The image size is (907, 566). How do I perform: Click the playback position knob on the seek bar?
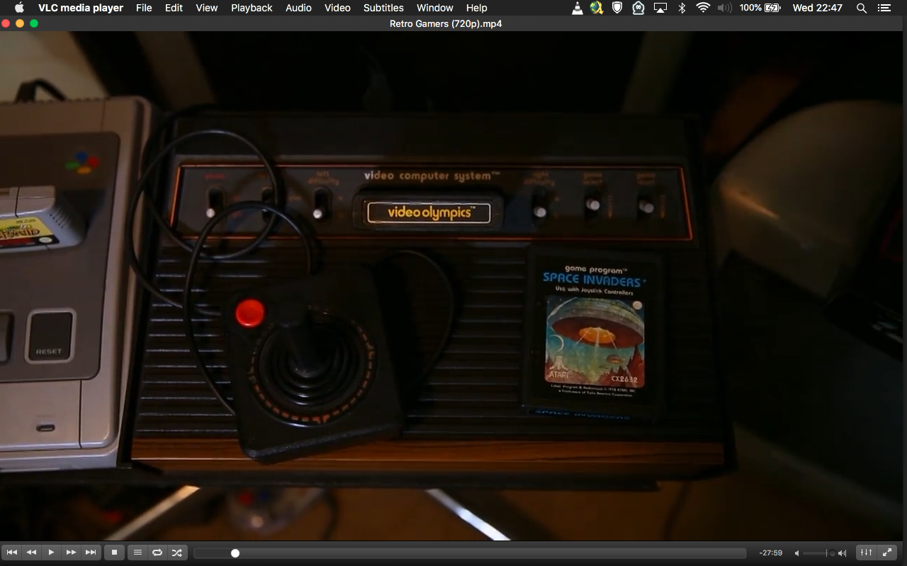(x=235, y=553)
